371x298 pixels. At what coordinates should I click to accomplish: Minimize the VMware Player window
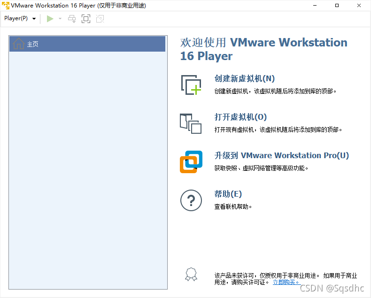click(315, 6)
